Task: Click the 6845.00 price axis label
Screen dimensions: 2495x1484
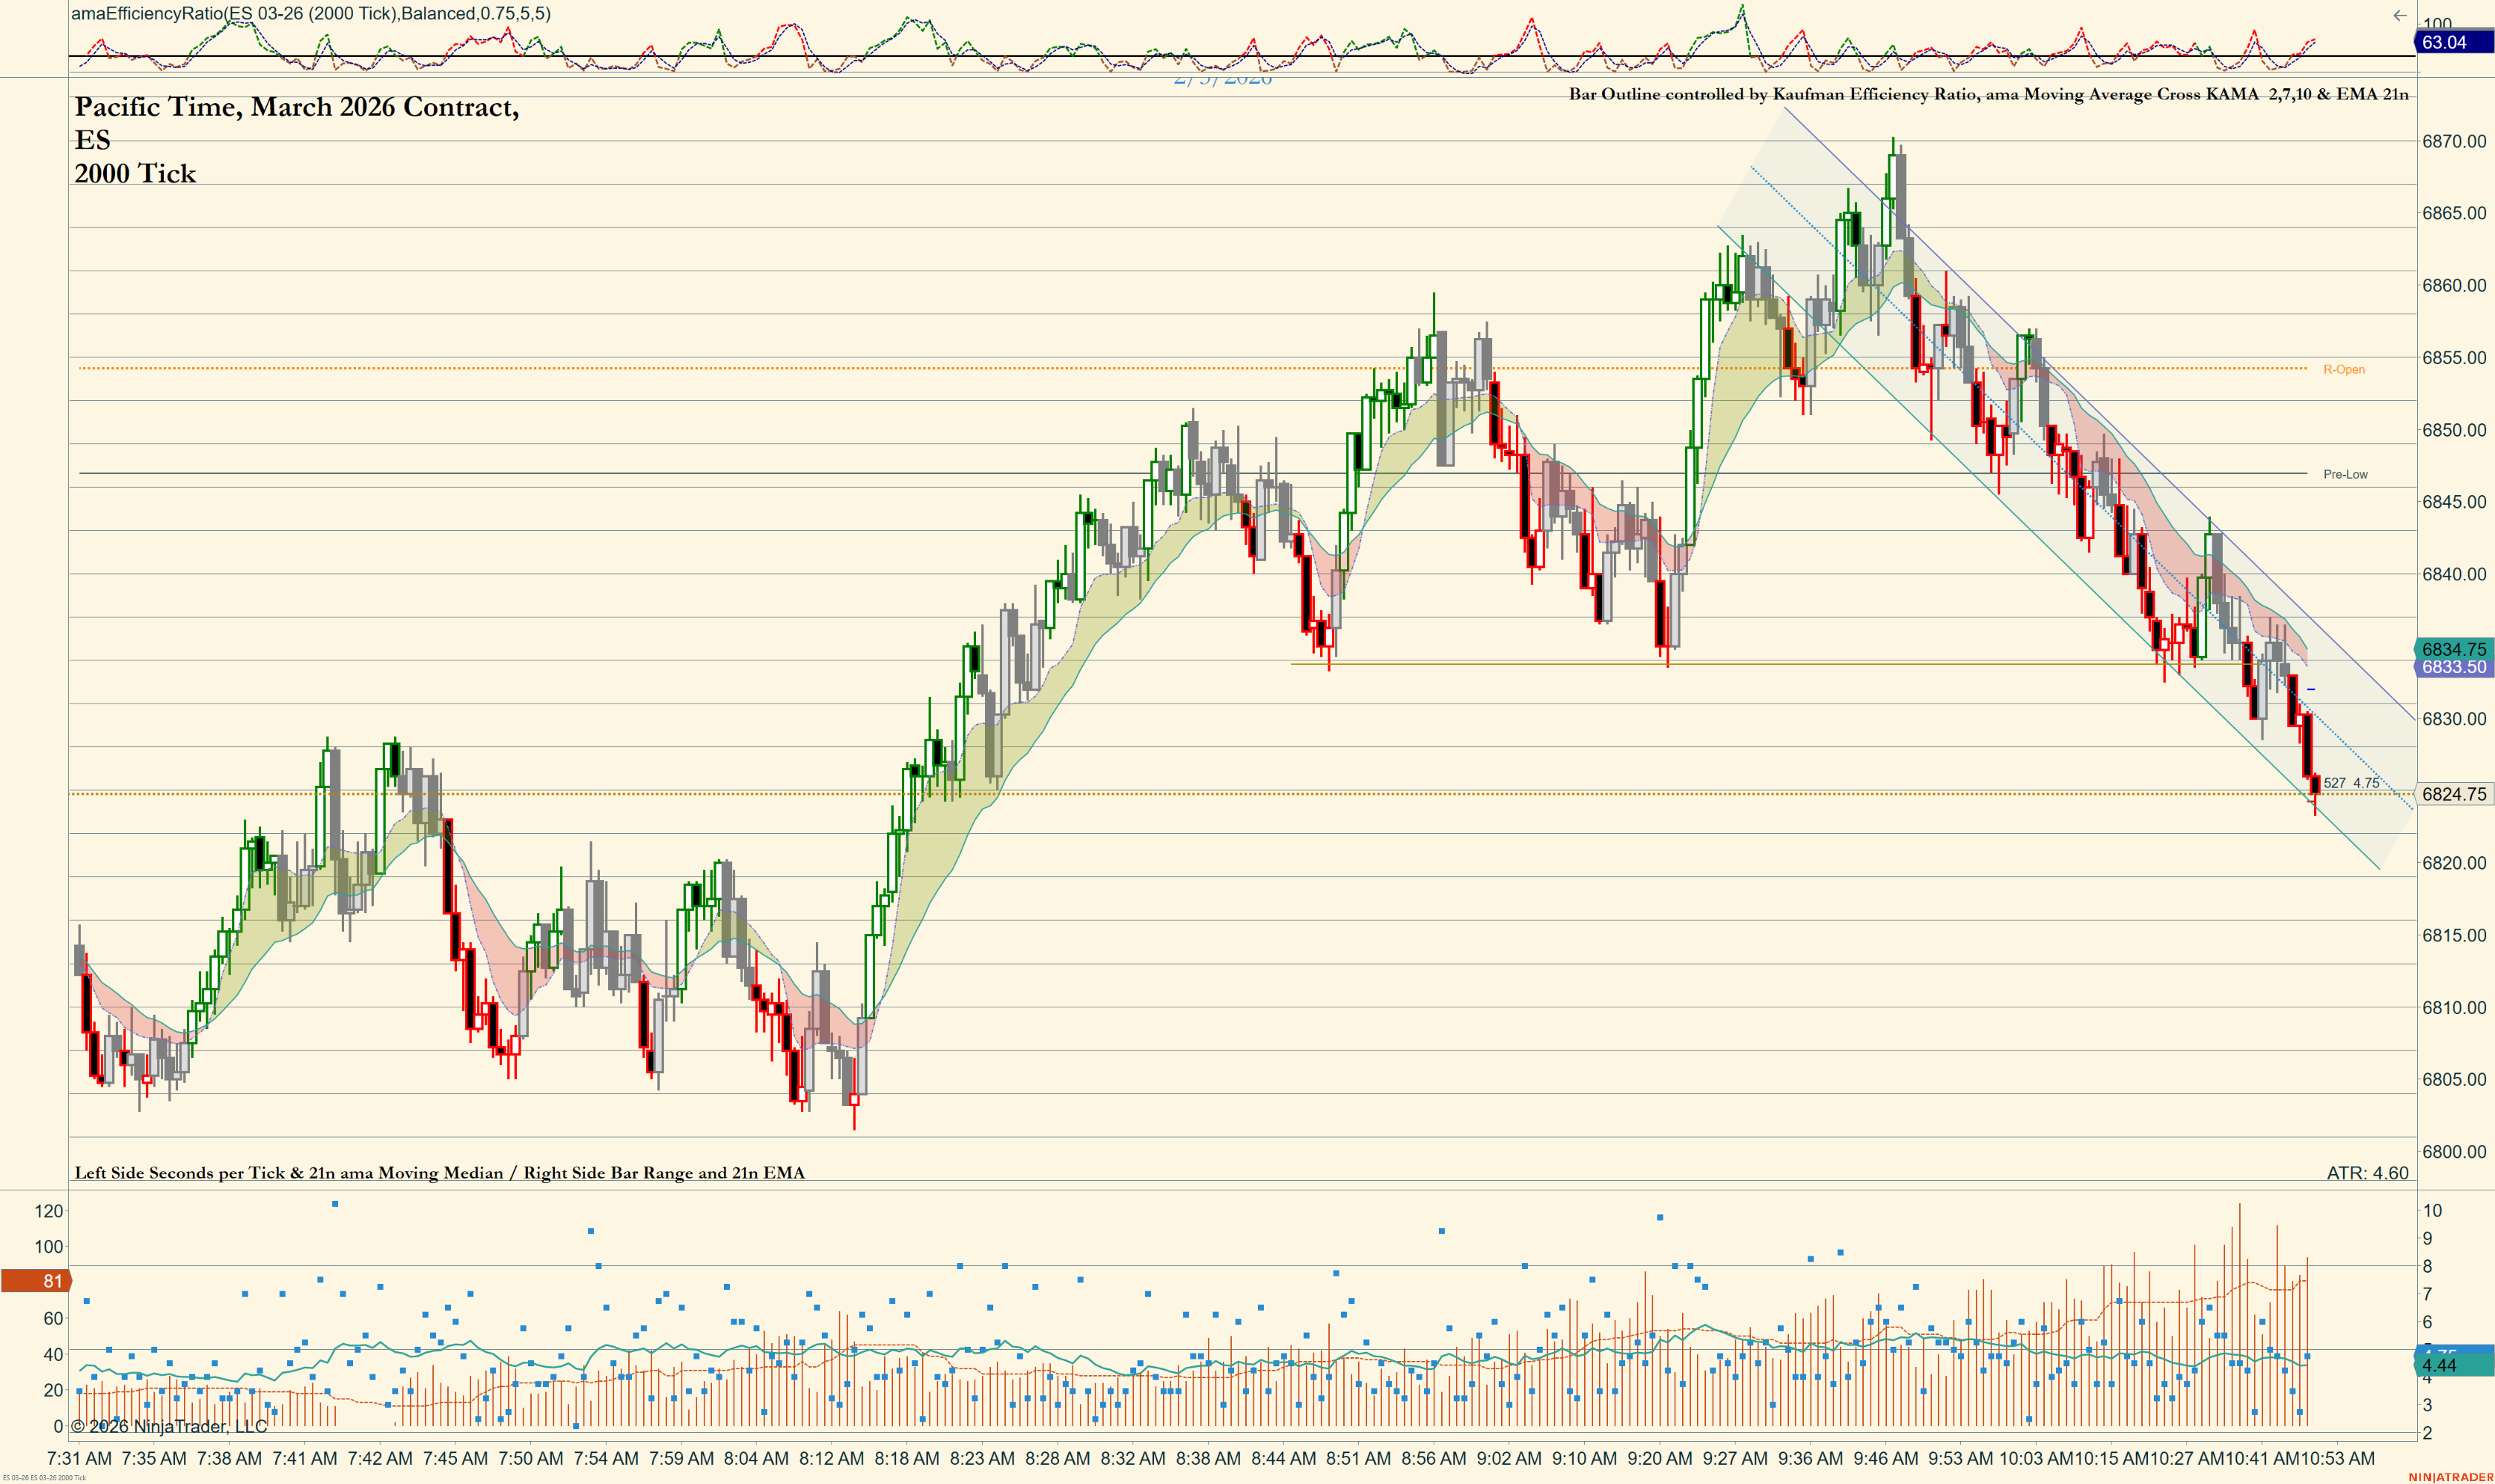Action: click(2454, 502)
